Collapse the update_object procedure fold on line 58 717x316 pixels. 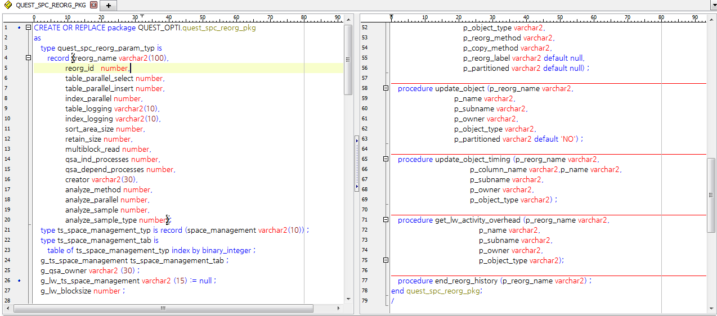386,88
